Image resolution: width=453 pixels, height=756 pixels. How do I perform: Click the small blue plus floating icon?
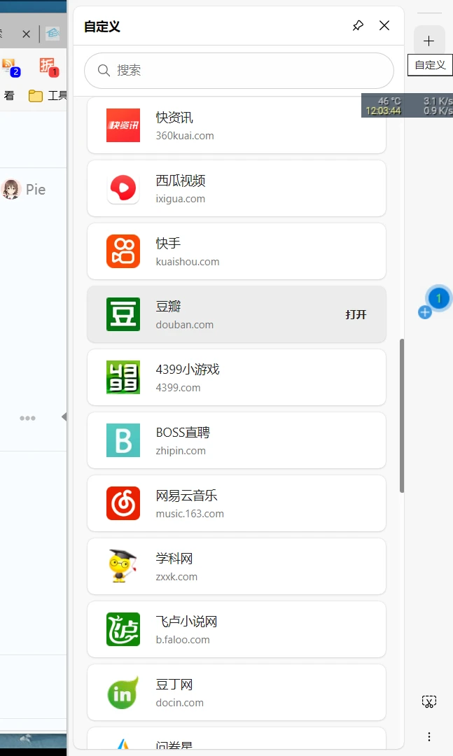(x=424, y=313)
